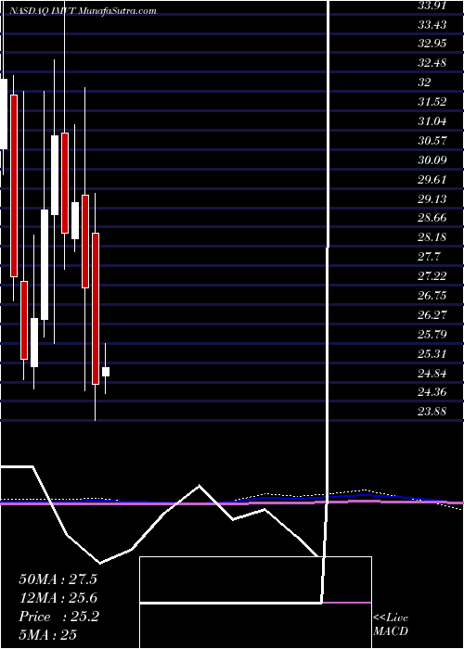
Task: Click the 31.04 price axis label
Action: tap(432, 121)
